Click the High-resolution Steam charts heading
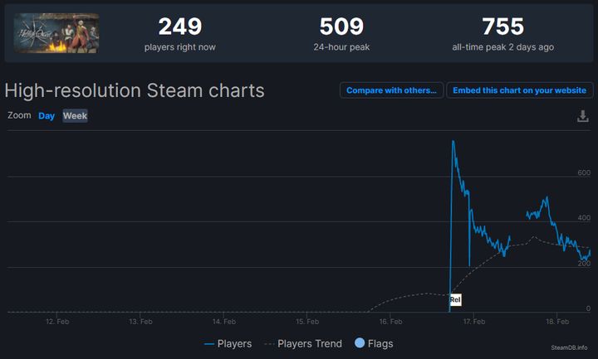598x359 pixels. click(x=135, y=90)
